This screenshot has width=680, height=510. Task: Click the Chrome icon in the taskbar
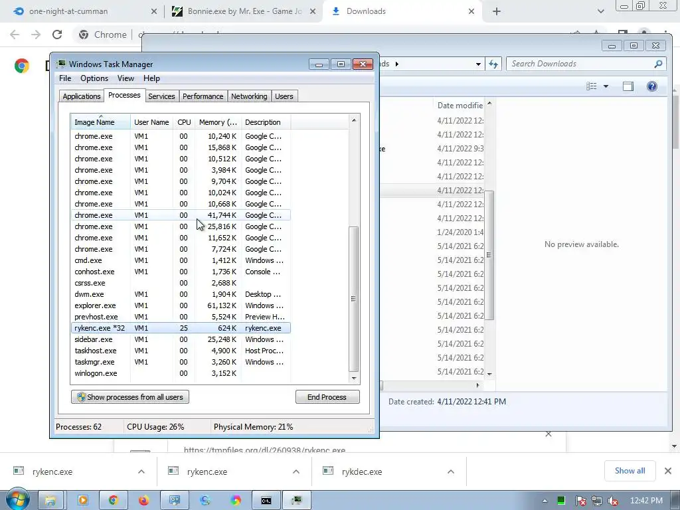[113, 501]
